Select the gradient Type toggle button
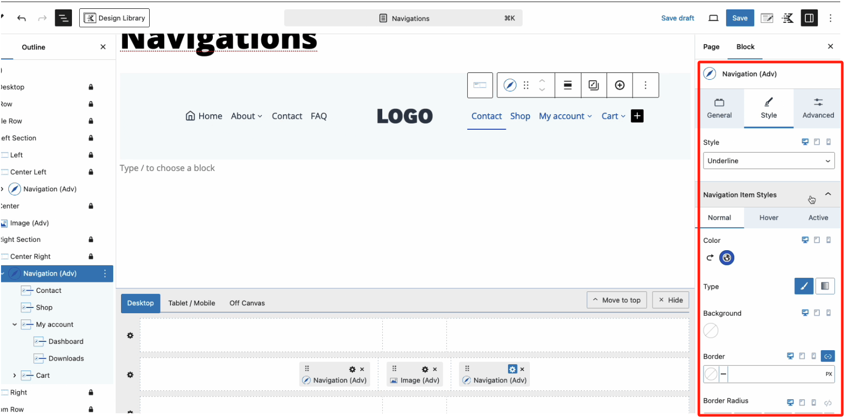The width and height of the screenshot is (847, 419). (x=825, y=286)
